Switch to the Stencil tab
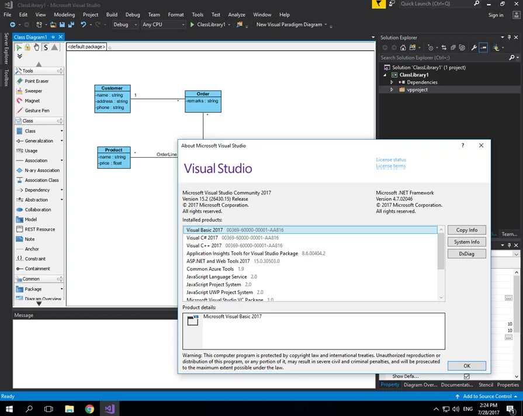 (486, 384)
